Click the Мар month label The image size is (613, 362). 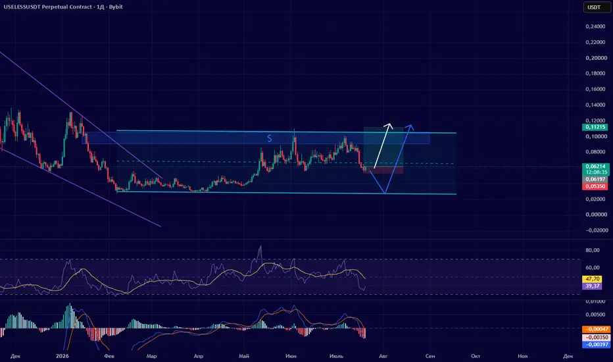pos(151,356)
